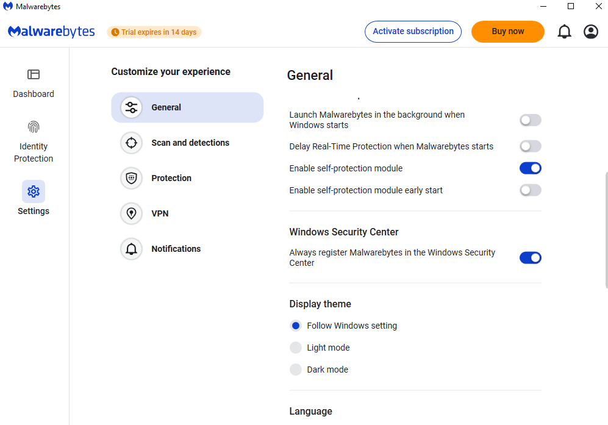Click the Scan and detections crosshair icon
The width and height of the screenshot is (608, 425).
(x=132, y=143)
